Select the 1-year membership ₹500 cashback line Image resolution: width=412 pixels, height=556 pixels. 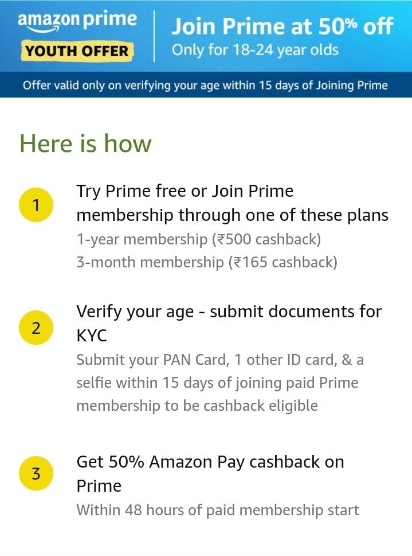[x=199, y=239]
